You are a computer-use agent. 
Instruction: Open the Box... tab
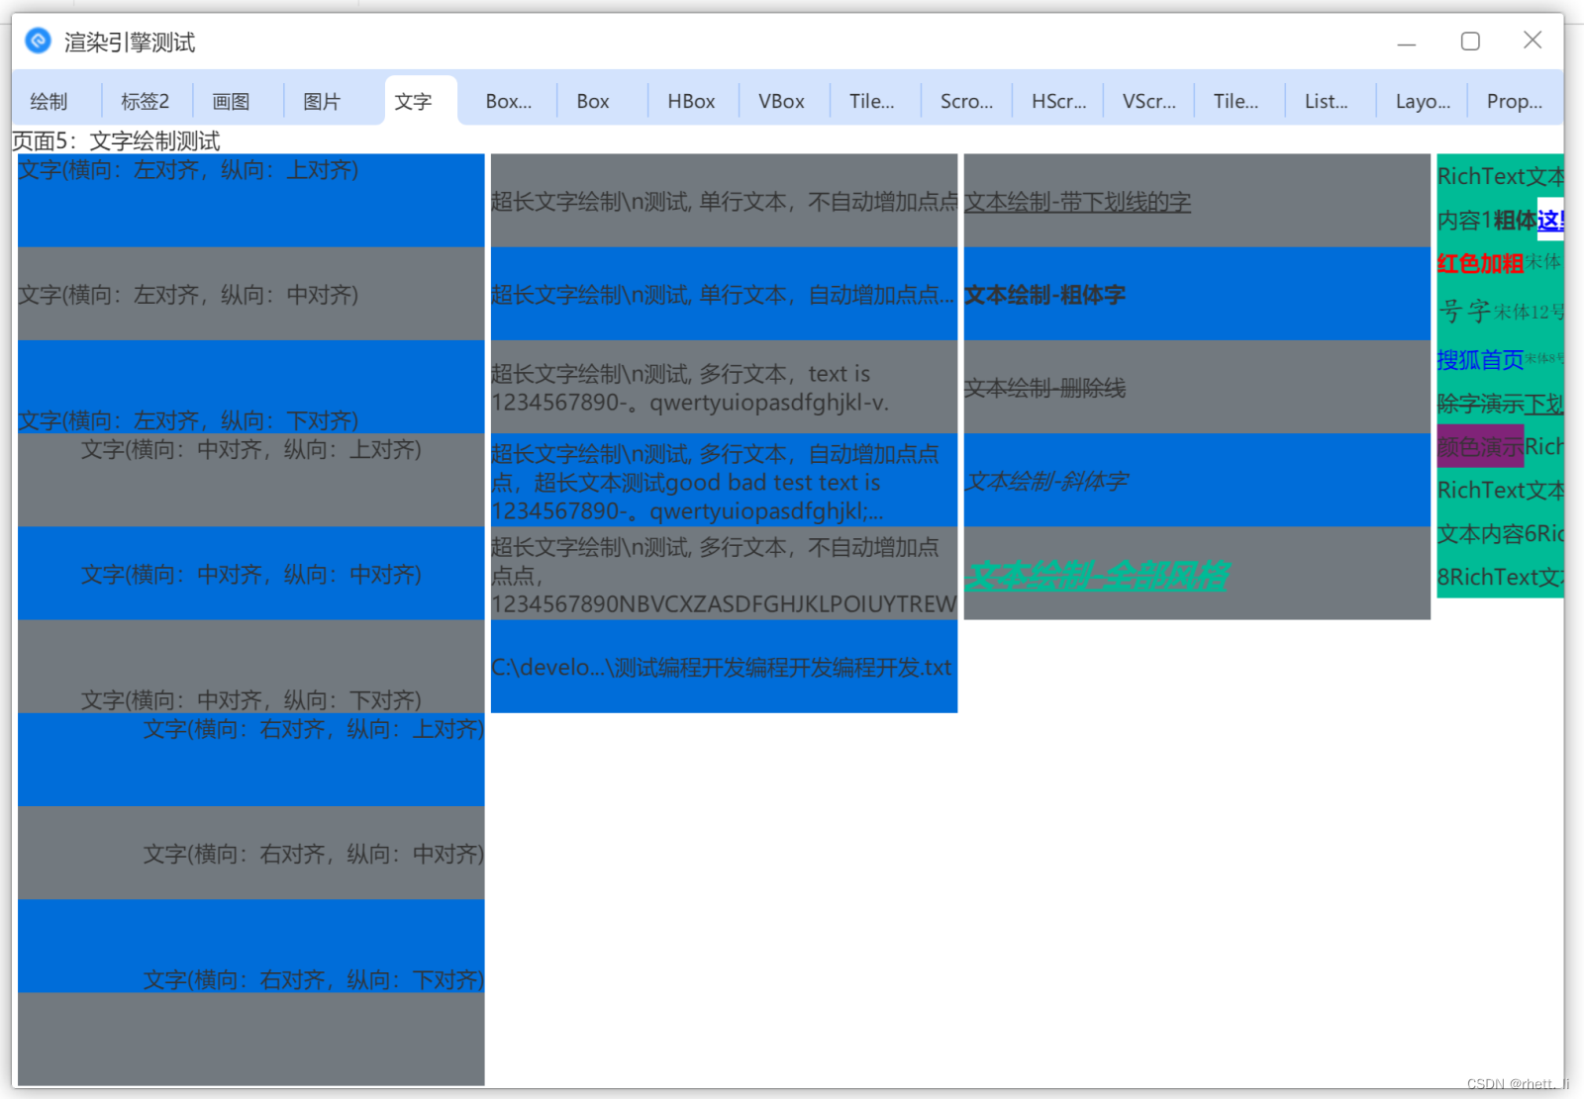point(509,101)
